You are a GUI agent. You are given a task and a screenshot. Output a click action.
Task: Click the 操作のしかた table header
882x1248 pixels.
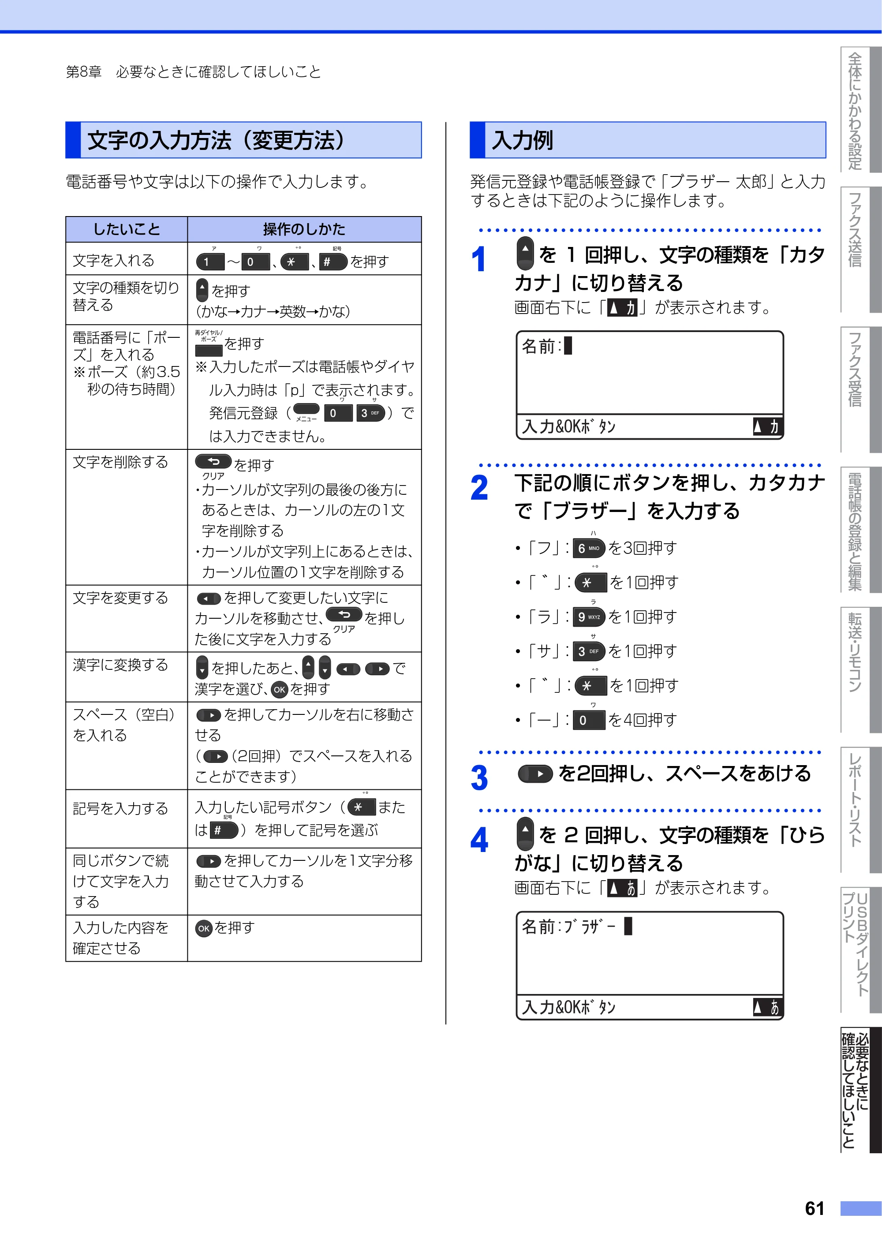(x=304, y=229)
